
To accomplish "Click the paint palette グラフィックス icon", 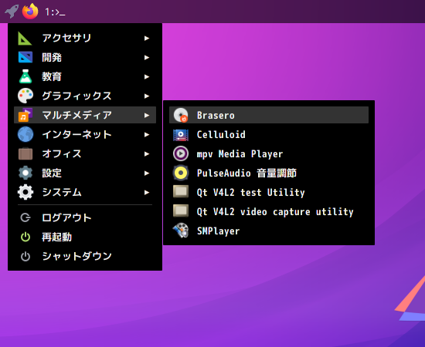I will [25, 96].
